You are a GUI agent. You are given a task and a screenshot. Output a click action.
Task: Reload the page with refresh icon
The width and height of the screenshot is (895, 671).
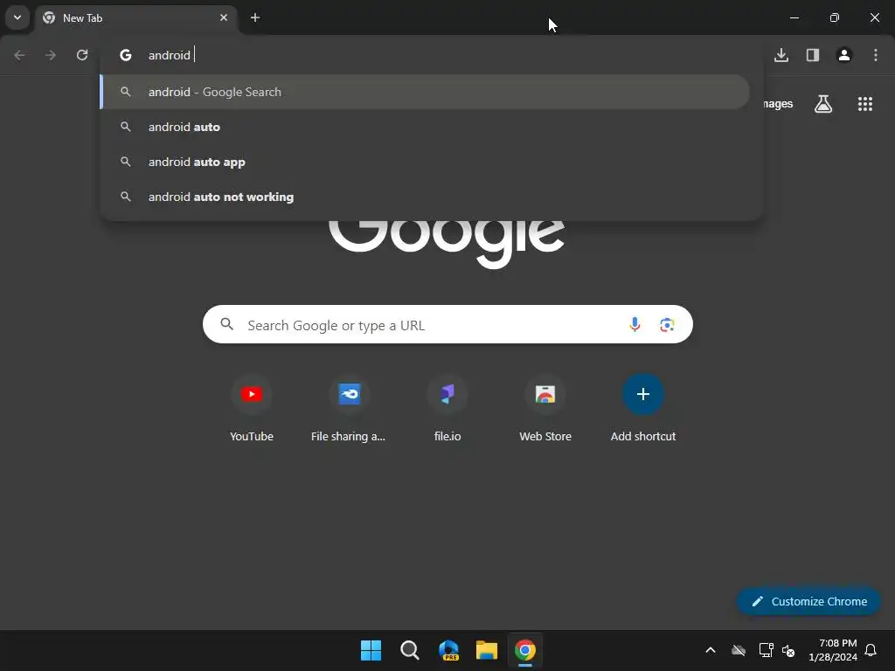pyautogui.click(x=82, y=55)
